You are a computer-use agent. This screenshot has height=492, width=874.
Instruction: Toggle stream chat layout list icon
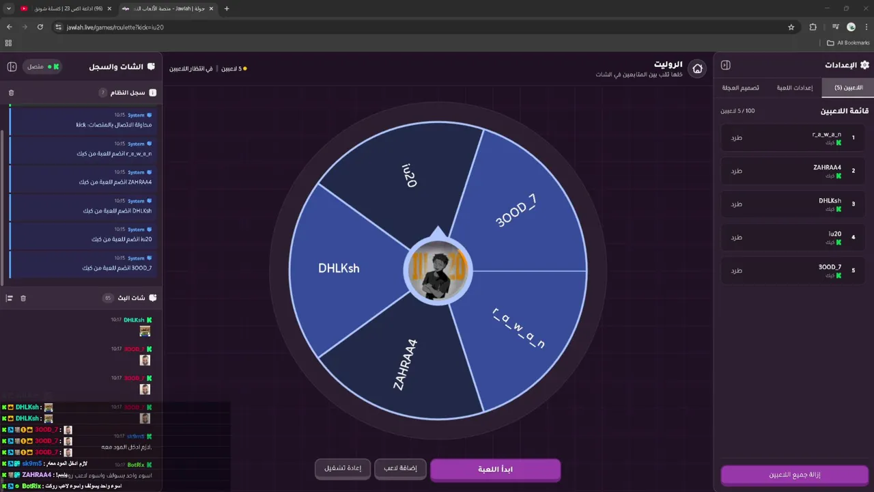click(x=10, y=298)
